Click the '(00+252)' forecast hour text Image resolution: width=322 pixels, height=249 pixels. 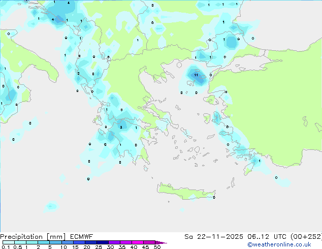[x=306, y=237]
